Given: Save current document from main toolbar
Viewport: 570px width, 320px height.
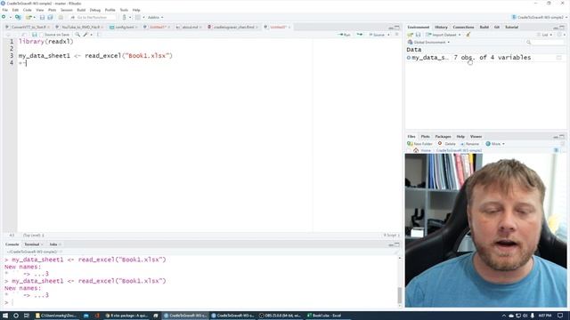Looking at the screenshot, I should pos(42,17).
